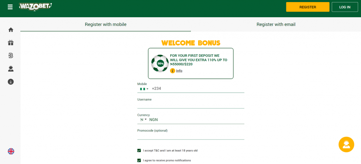Open the support agent sidebar icon
The width and height of the screenshot is (361, 164).
coord(11,69)
